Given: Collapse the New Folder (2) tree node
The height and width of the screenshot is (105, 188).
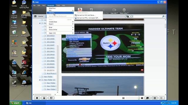Looking at the screenshot, I should (40, 80).
